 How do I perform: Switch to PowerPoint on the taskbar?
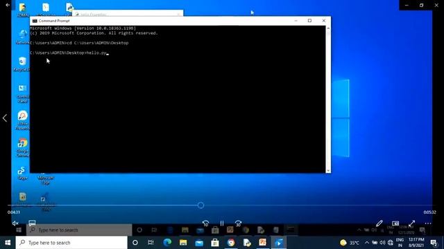(x=262, y=243)
